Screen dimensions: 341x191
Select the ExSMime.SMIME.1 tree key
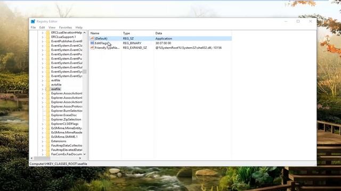pos(64,137)
